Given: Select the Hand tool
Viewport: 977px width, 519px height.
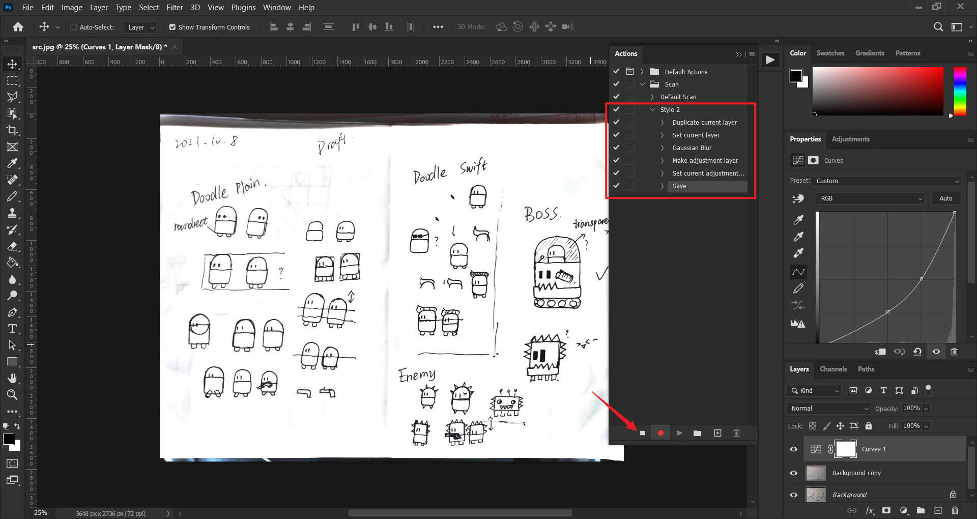Looking at the screenshot, I should [12, 378].
